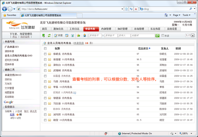This screenshot has height=137, width=198.
Task: Click the 未读条目 unread entries link
Action: click(79, 43)
